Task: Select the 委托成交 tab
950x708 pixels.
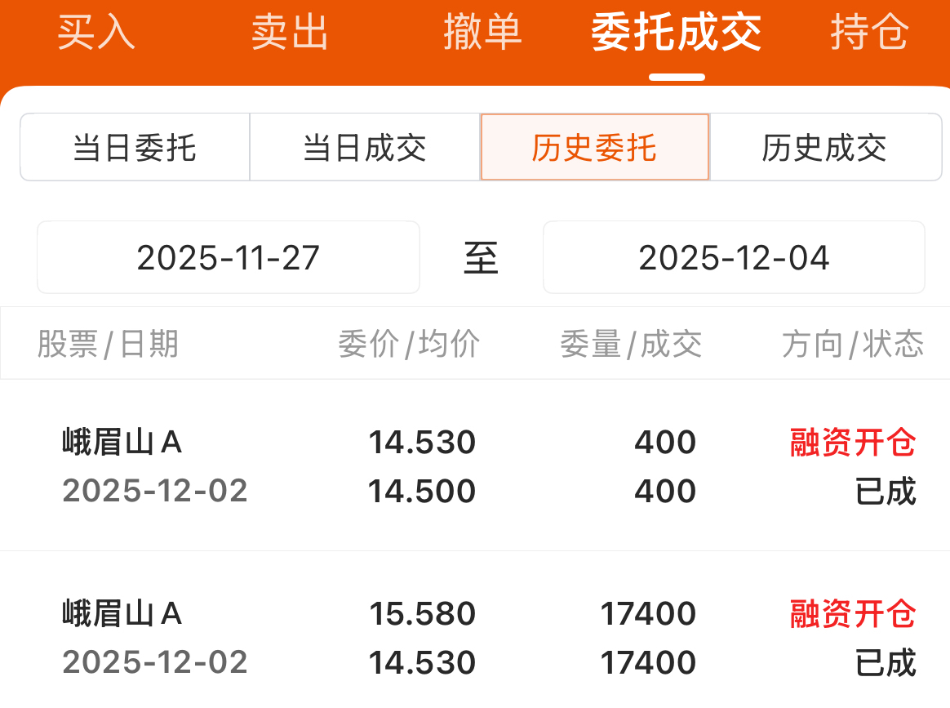Action: point(677,33)
